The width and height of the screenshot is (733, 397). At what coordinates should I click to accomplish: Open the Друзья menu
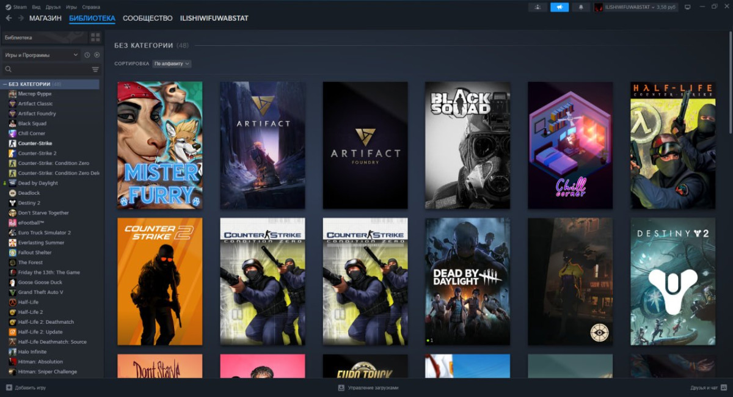[53, 7]
